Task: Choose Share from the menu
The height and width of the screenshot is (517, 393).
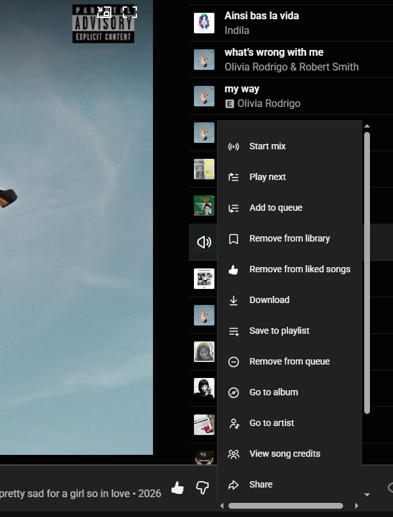Action: (289, 485)
